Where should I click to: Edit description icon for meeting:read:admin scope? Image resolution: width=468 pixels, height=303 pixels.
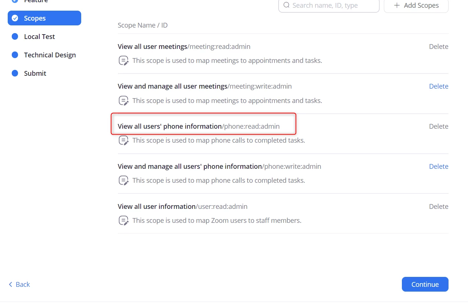pyautogui.click(x=124, y=61)
